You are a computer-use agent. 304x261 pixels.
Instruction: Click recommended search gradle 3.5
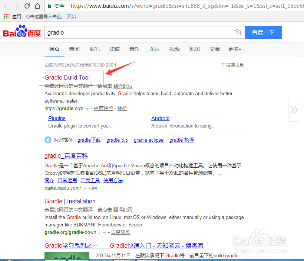point(117,140)
